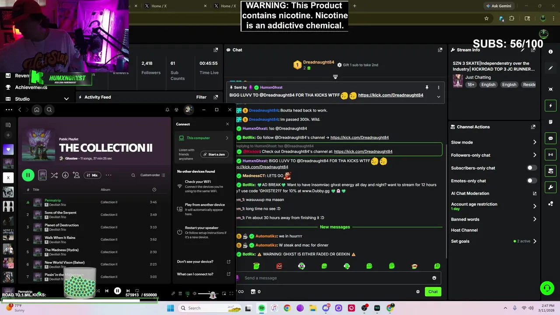The width and height of the screenshot is (560, 315).
Task: Open the Spotify profile avatar
Action: 188,109
